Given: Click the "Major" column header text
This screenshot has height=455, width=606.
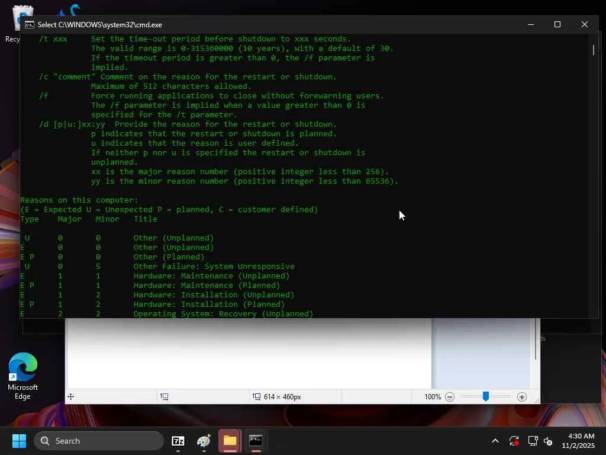Looking at the screenshot, I should point(70,219).
